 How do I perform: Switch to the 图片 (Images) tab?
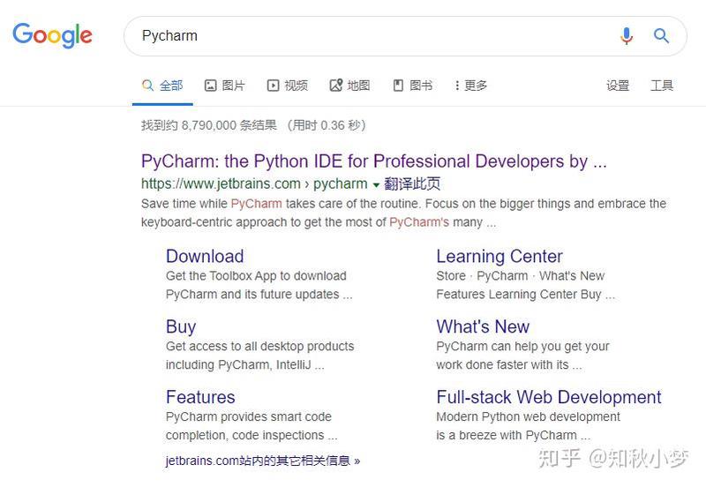click(225, 86)
